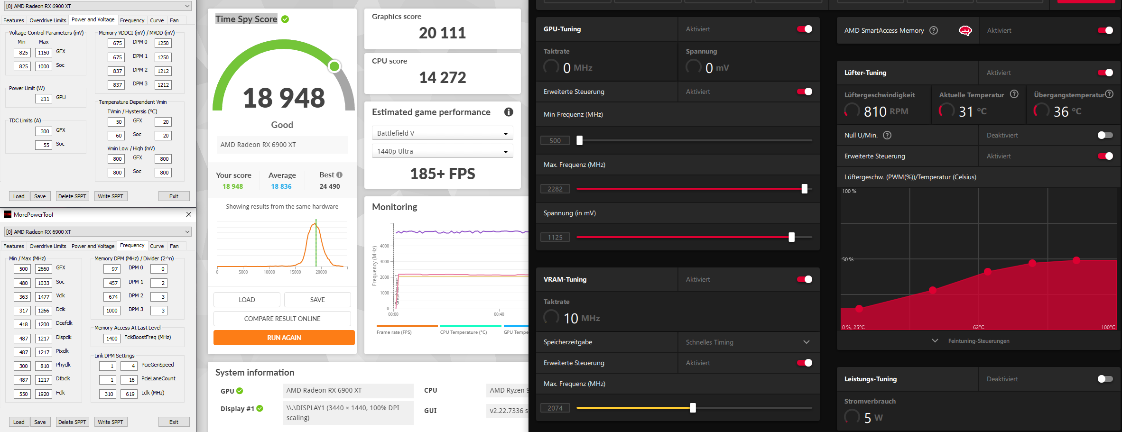
Task: Click the Min Frequenz slider handle
Action: click(579, 140)
